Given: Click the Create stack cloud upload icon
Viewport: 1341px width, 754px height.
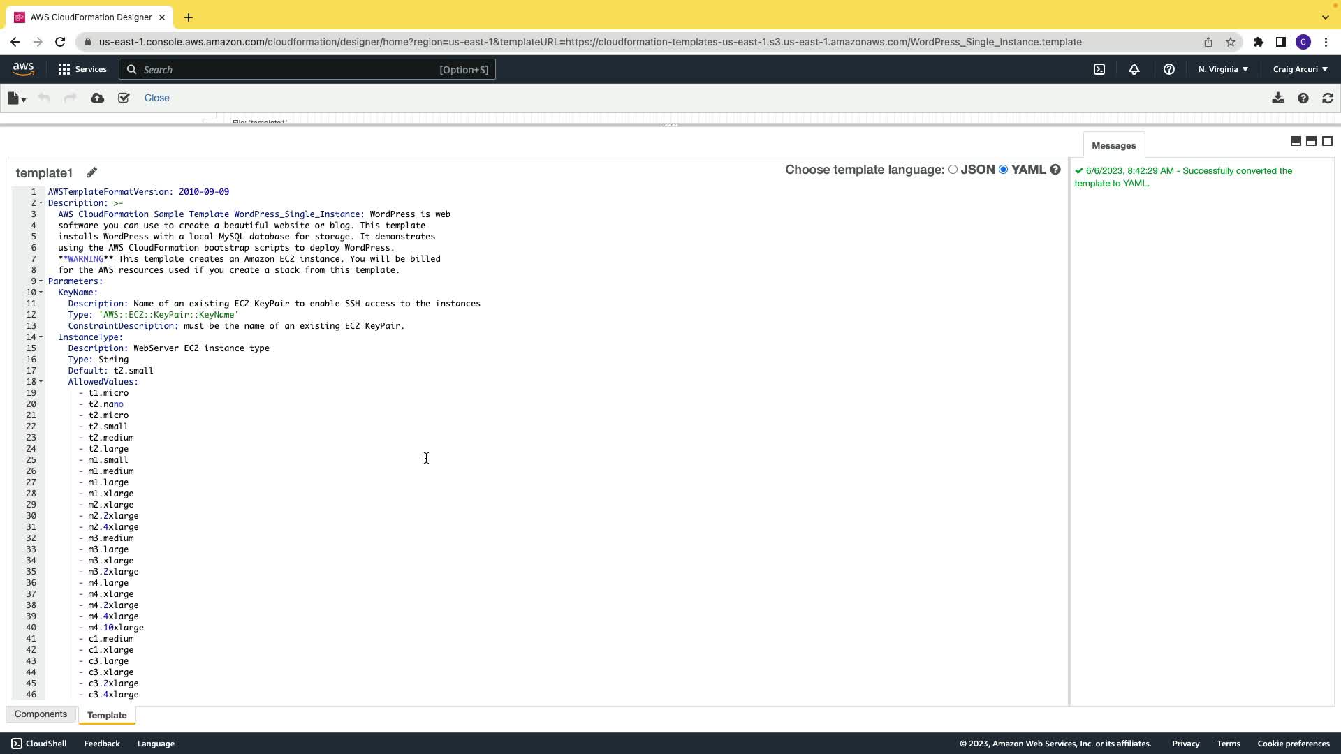Looking at the screenshot, I should tap(97, 98).
